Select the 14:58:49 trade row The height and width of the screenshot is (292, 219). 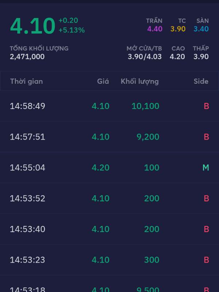click(x=109, y=106)
